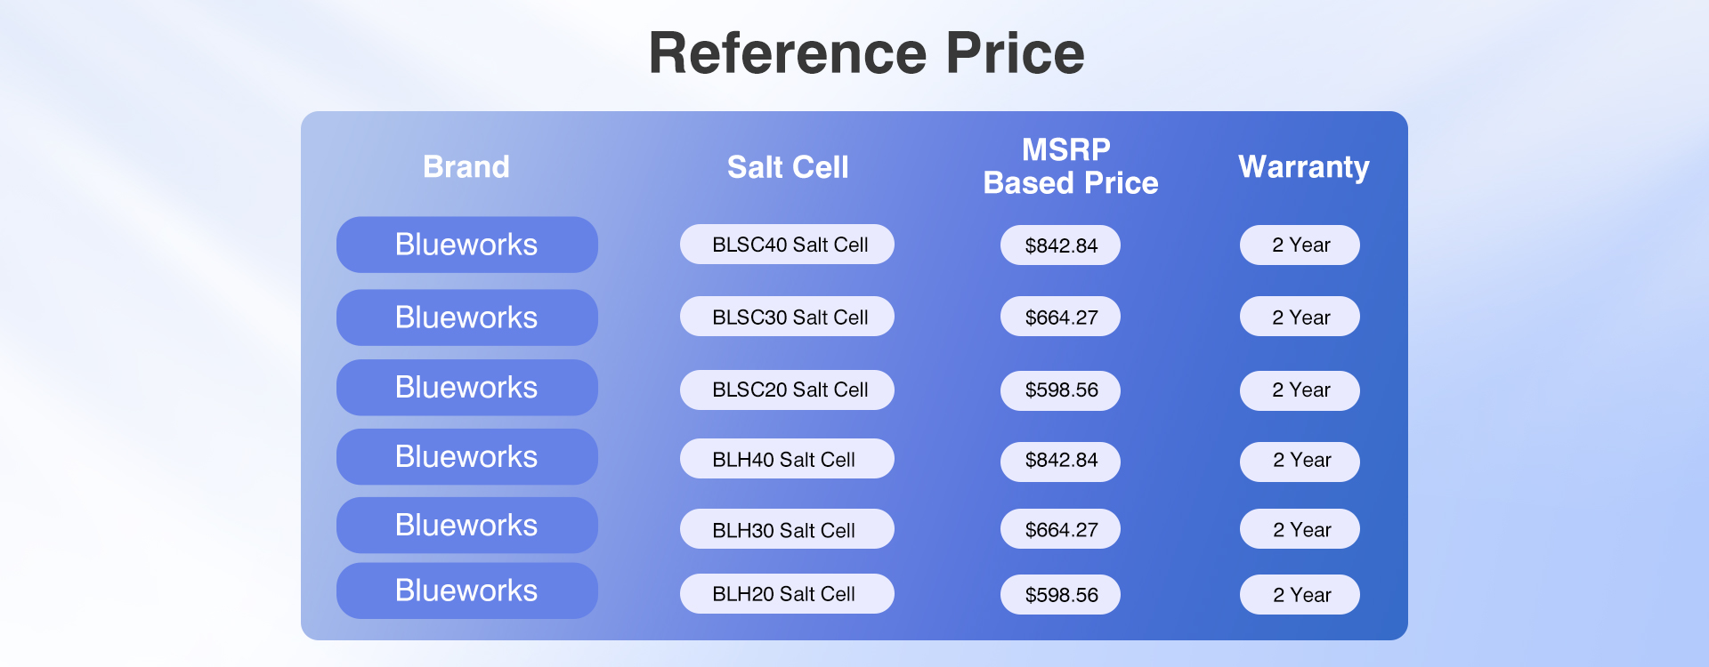Select the BLH40 Salt Cell entry
This screenshot has height=667, width=1709.
787,459
